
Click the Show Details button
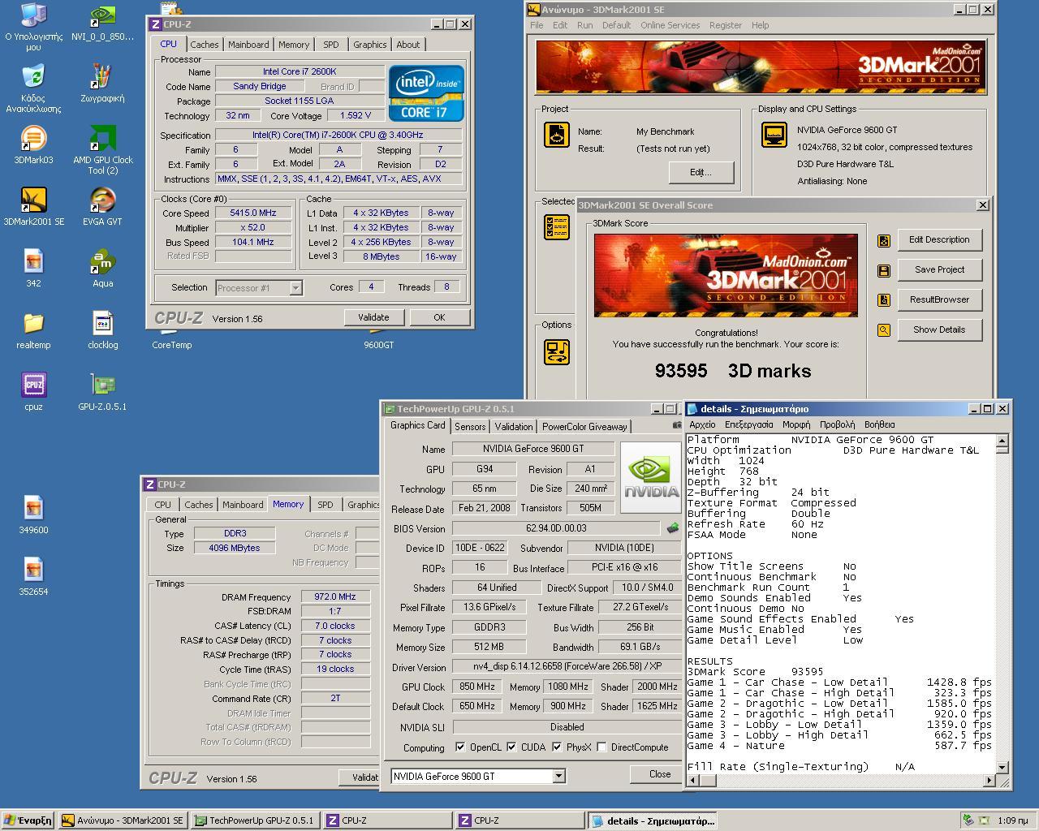pyautogui.click(x=939, y=329)
